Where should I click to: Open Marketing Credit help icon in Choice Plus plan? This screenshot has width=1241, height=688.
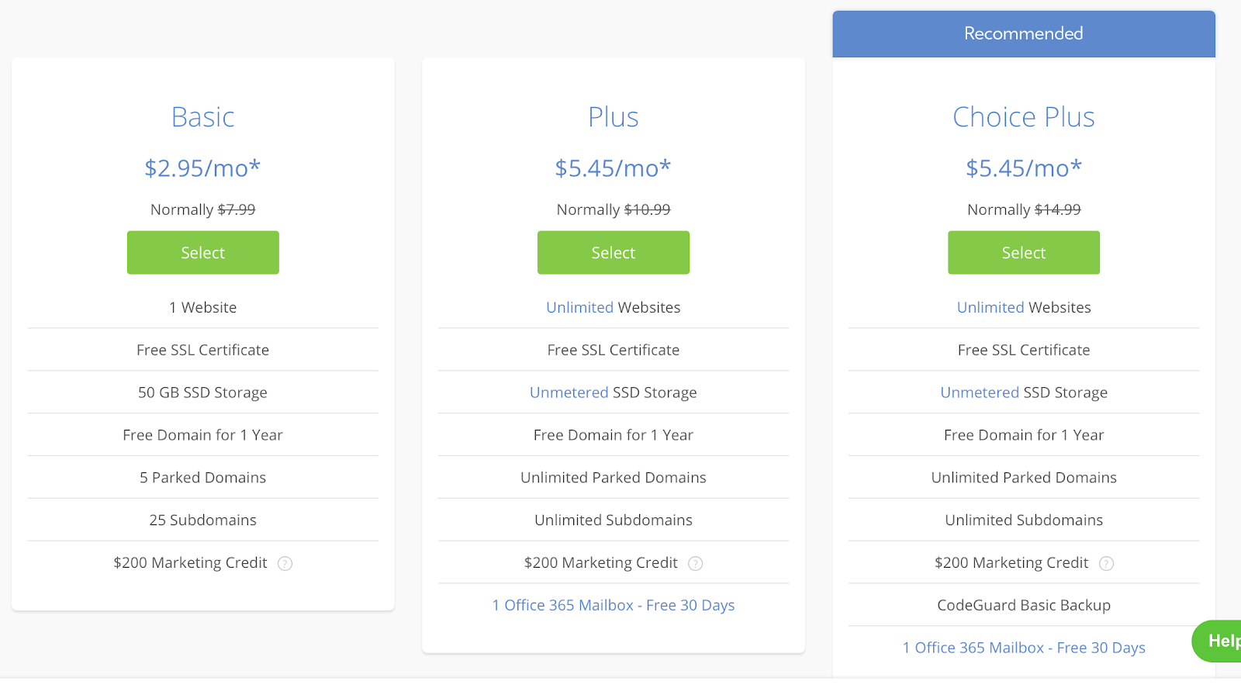pos(1107,564)
